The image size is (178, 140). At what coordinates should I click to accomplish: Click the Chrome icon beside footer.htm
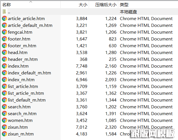coord(5,39)
